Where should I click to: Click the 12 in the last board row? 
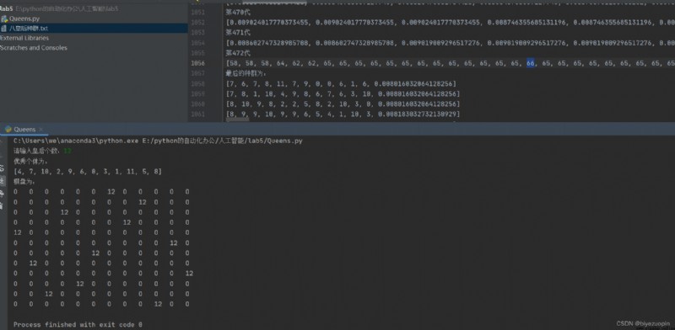click(158, 304)
